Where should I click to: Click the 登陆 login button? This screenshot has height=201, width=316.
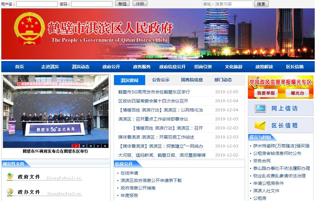point(122,4)
